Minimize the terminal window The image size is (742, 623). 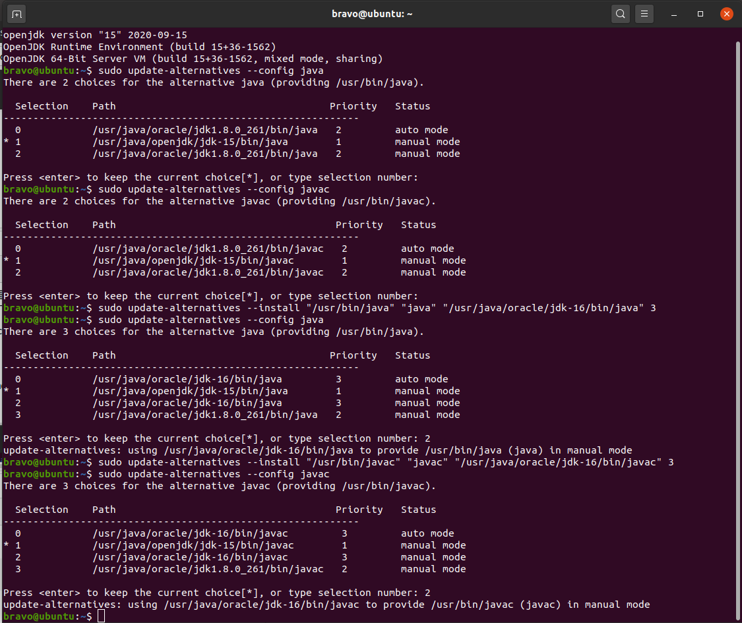pos(674,15)
